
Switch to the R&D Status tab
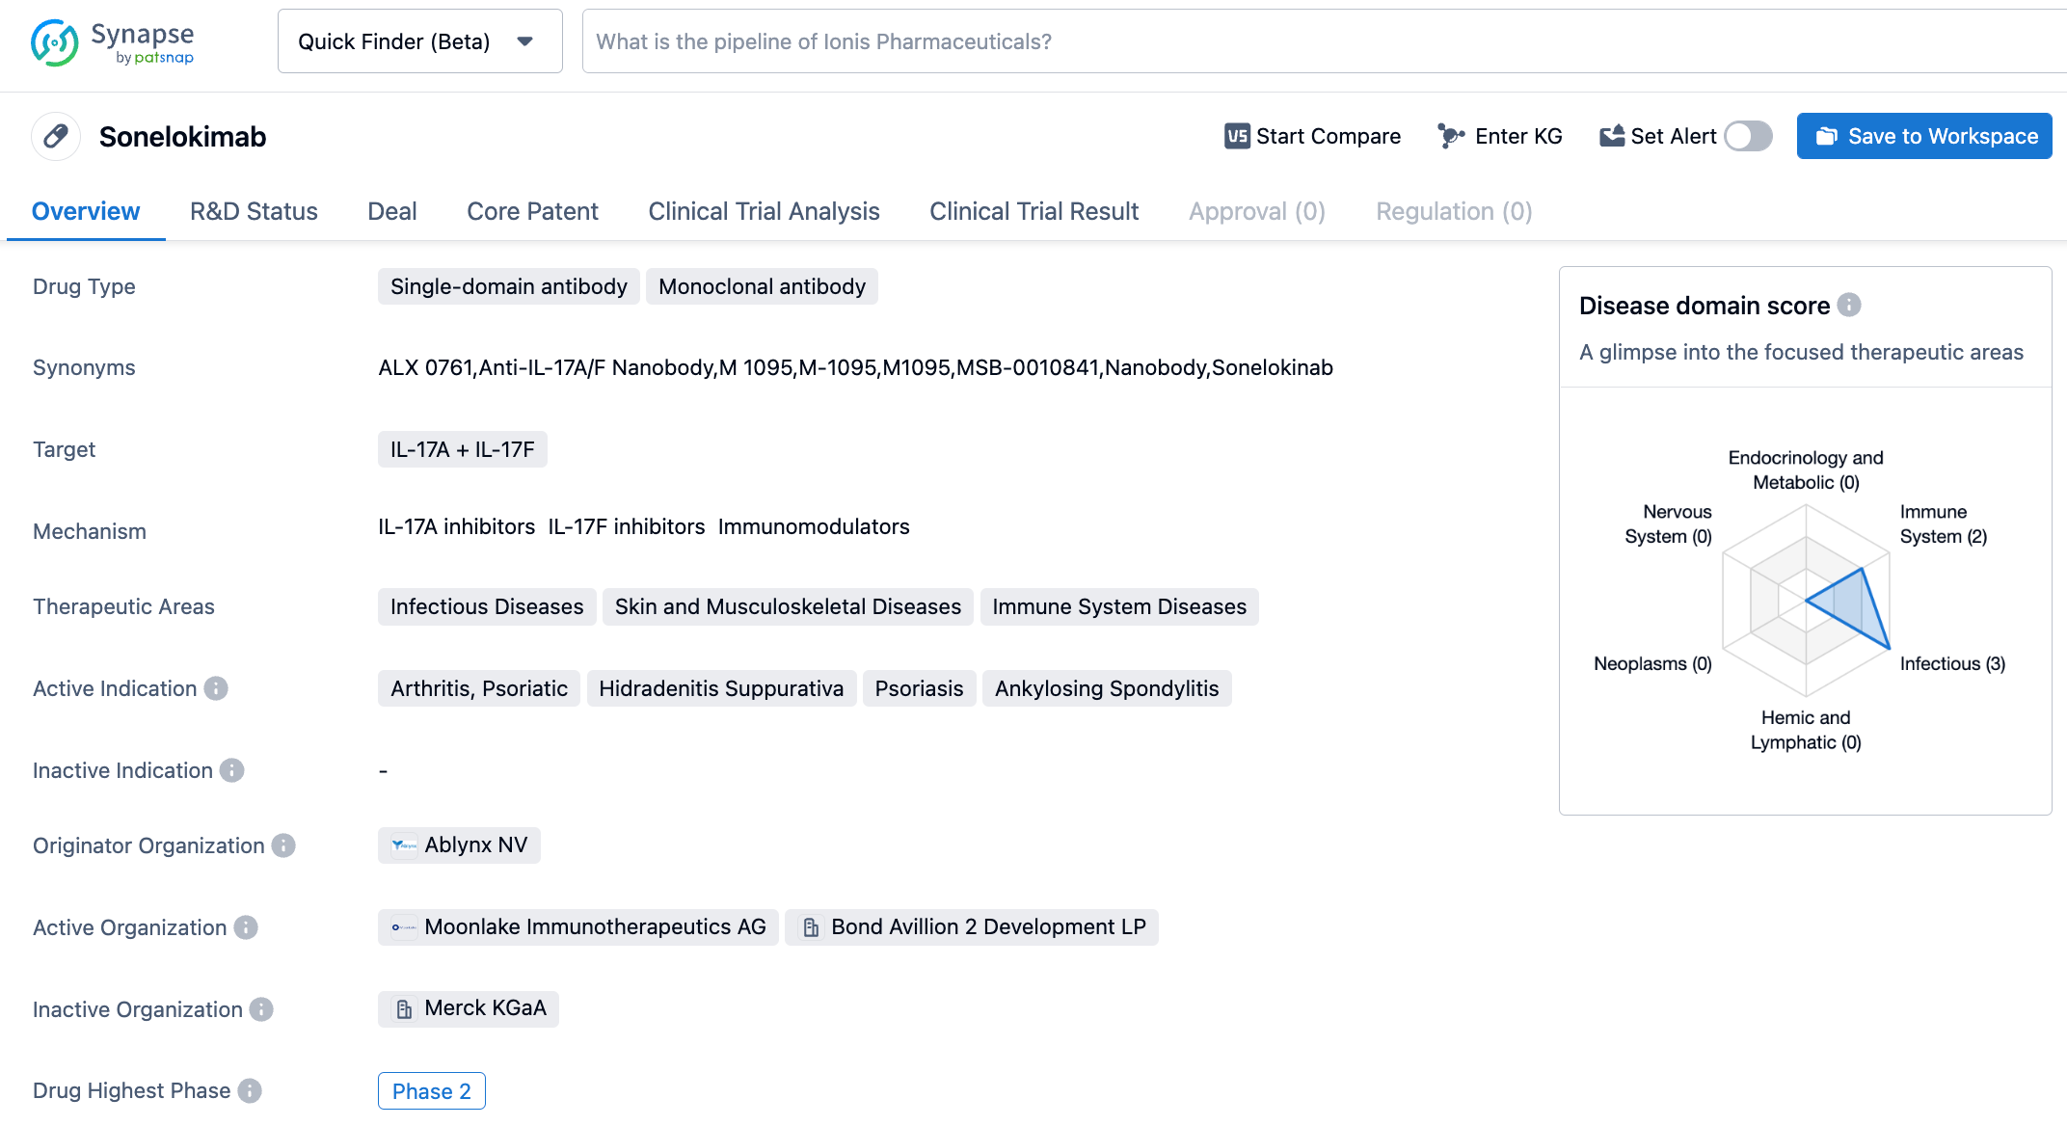(x=253, y=211)
